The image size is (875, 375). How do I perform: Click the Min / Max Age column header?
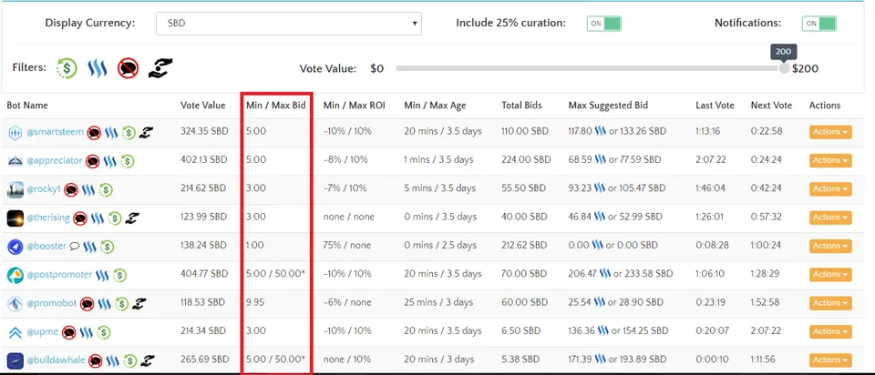click(x=435, y=106)
